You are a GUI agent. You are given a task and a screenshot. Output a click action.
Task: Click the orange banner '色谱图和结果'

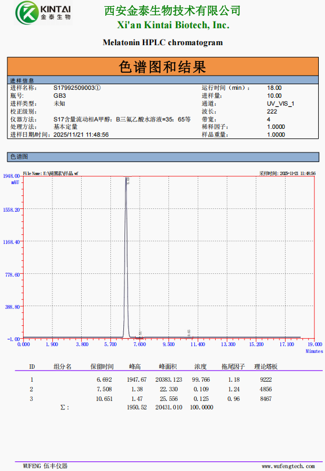[163, 67]
